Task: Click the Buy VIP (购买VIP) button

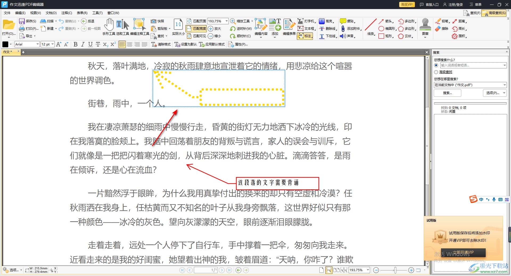Action: (407, 5)
